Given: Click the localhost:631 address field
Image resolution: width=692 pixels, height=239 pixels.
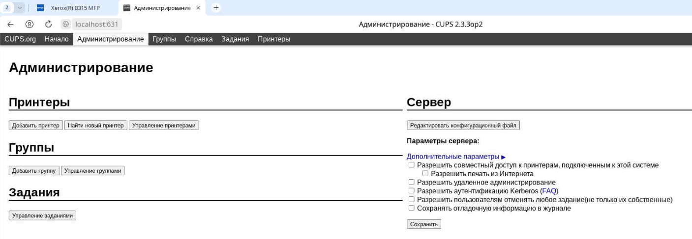Looking at the screenshot, I should point(97,24).
